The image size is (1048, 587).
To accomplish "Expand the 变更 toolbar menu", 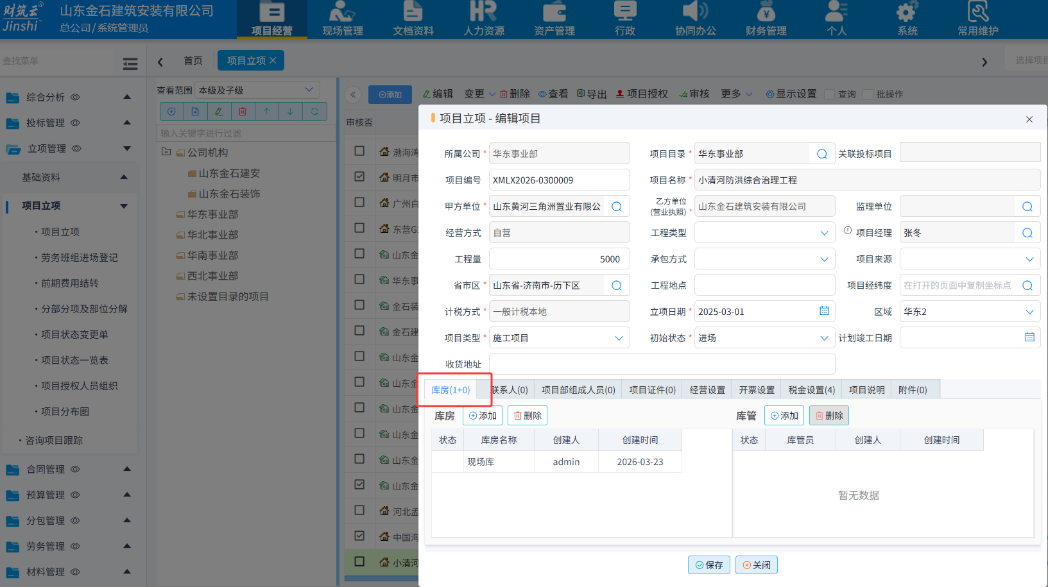I will pos(479,94).
